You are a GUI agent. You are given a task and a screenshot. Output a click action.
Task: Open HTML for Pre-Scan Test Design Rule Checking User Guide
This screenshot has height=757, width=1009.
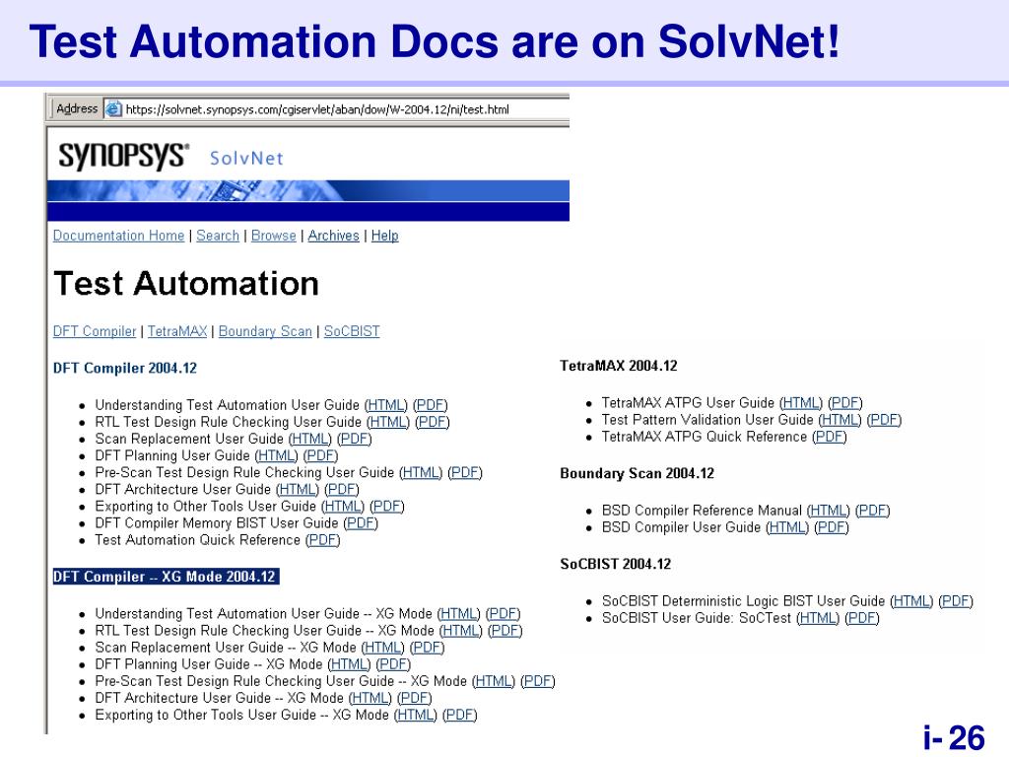pos(421,472)
